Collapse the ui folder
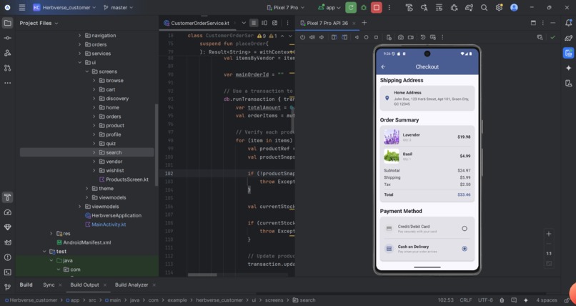The width and height of the screenshot is (576, 306). [80, 62]
